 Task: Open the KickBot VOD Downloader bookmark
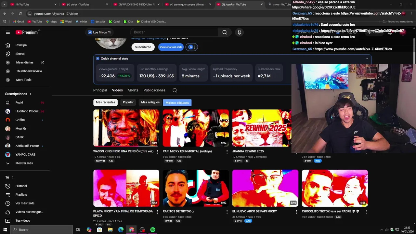click(x=151, y=22)
